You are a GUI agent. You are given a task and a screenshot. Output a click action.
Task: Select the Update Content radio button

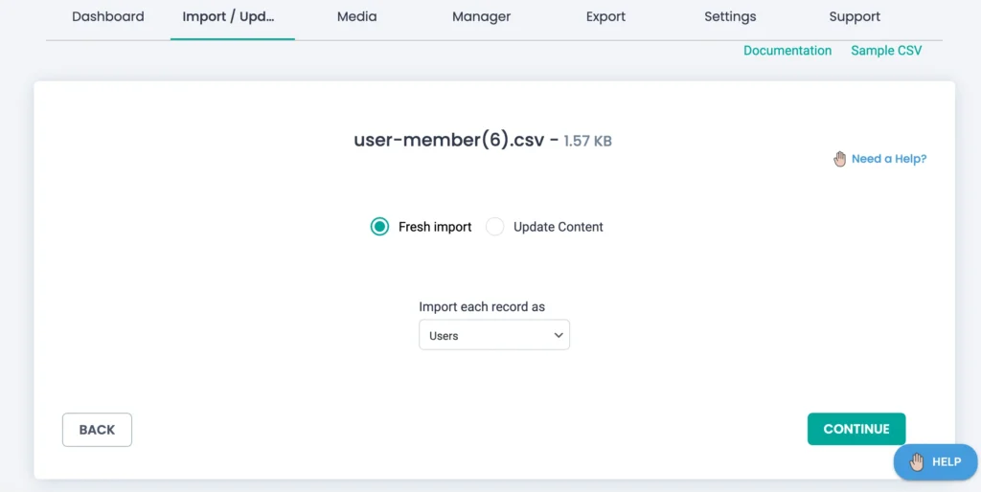(495, 227)
